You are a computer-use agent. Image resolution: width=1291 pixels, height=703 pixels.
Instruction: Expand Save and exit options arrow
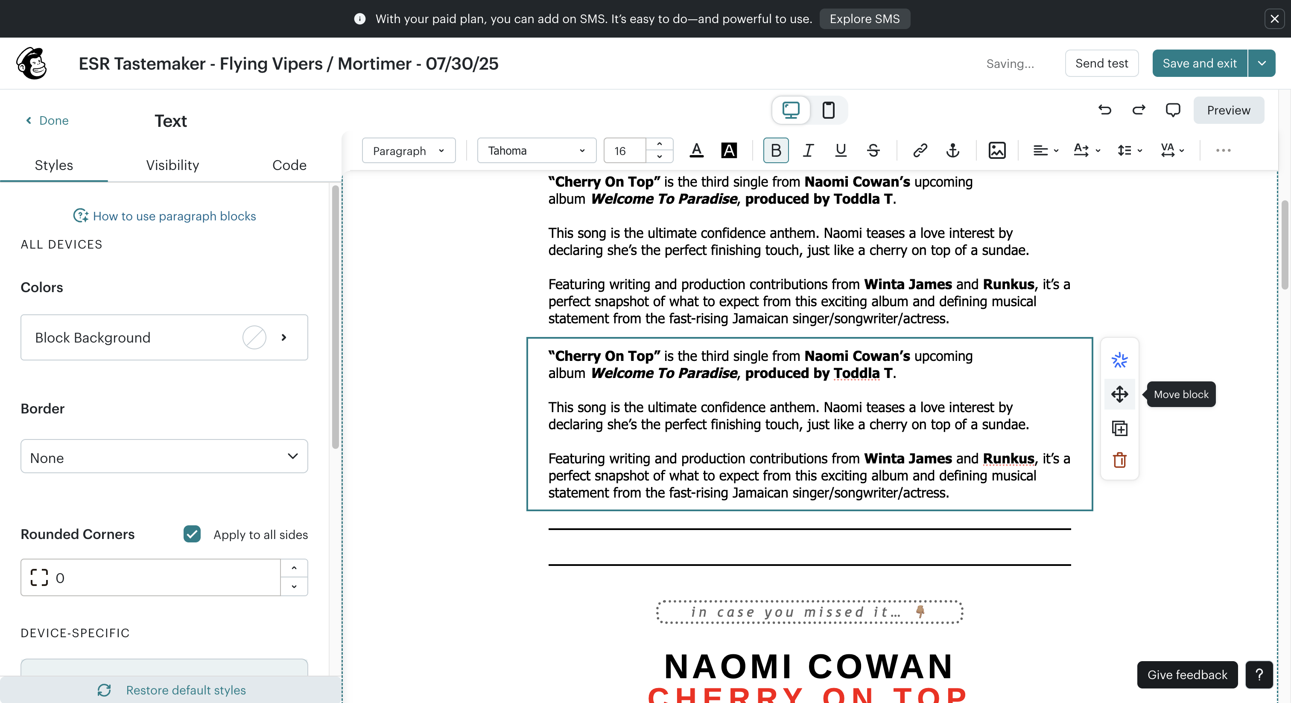pyautogui.click(x=1262, y=63)
